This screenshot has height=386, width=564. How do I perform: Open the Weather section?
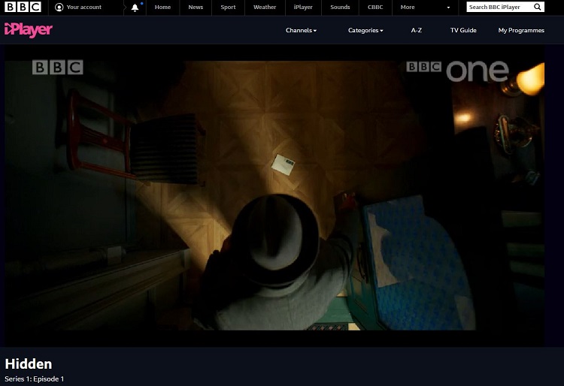coord(265,8)
